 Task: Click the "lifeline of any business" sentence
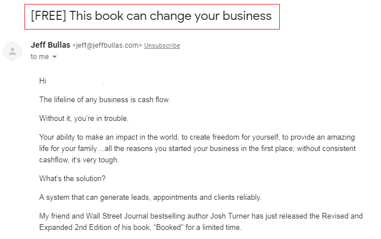pos(105,99)
